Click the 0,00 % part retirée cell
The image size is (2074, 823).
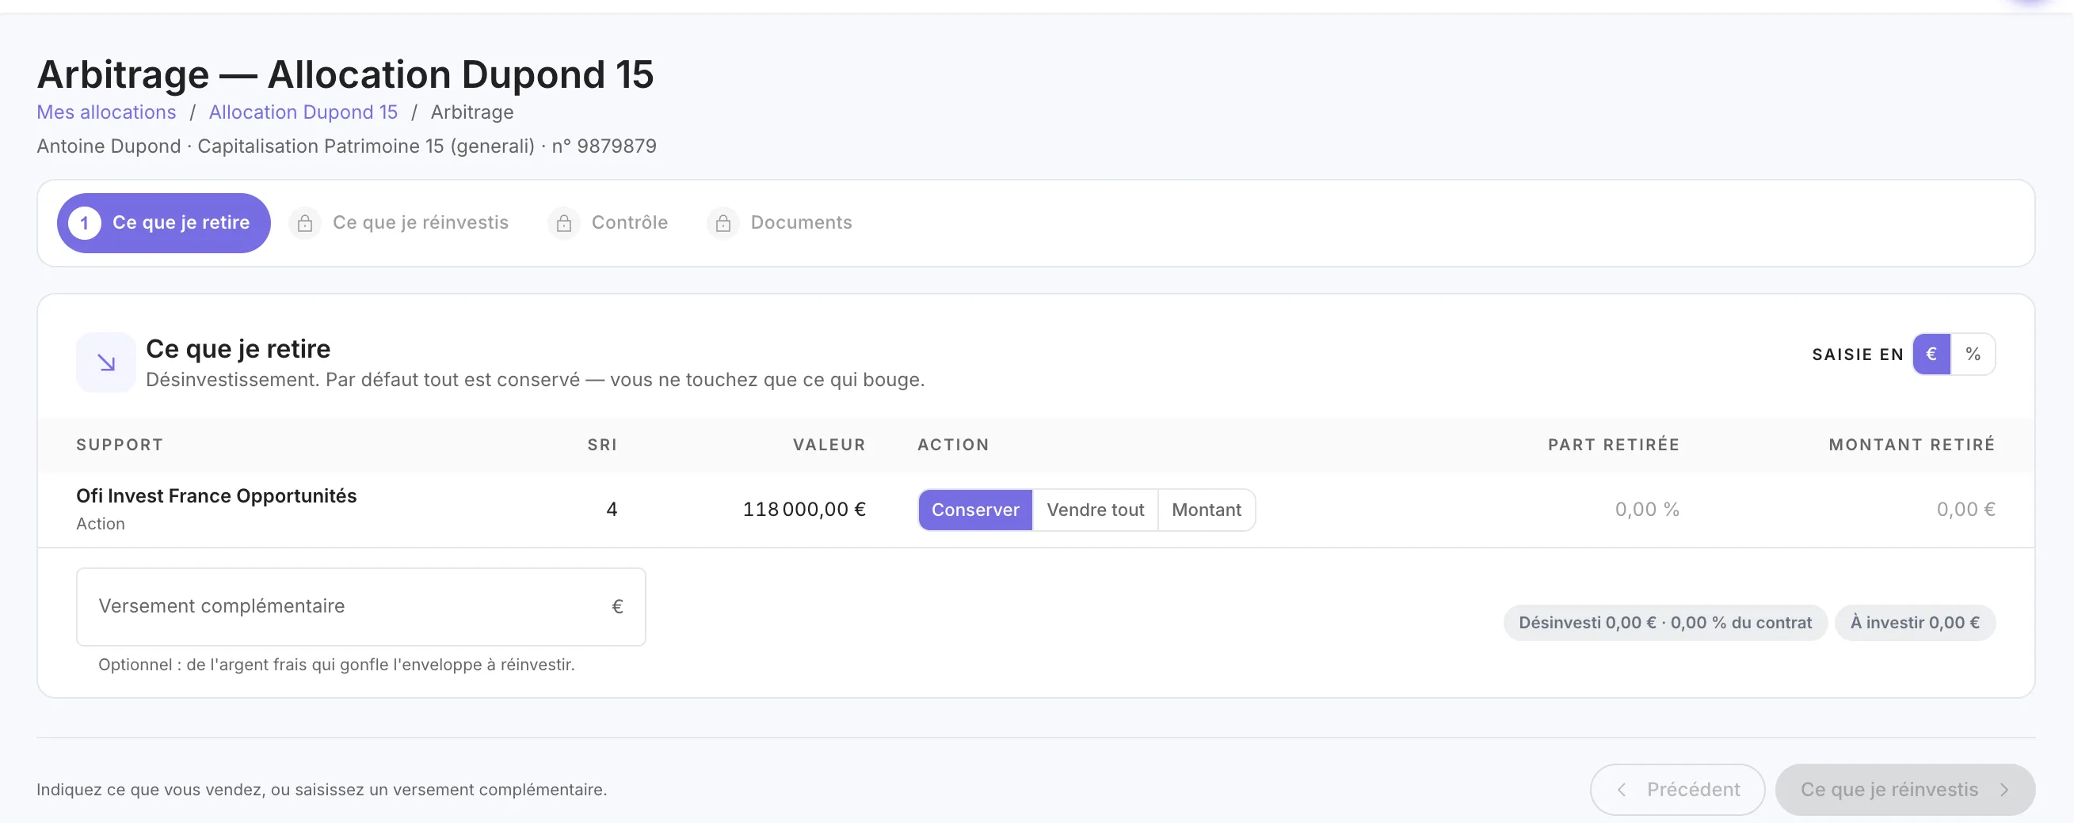coord(1647,510)
